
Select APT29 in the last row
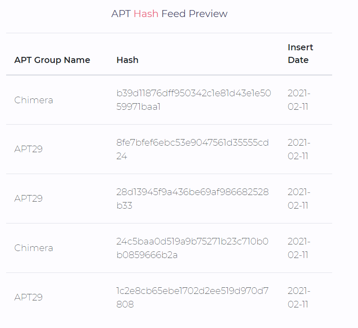click(x=28, y=297)
